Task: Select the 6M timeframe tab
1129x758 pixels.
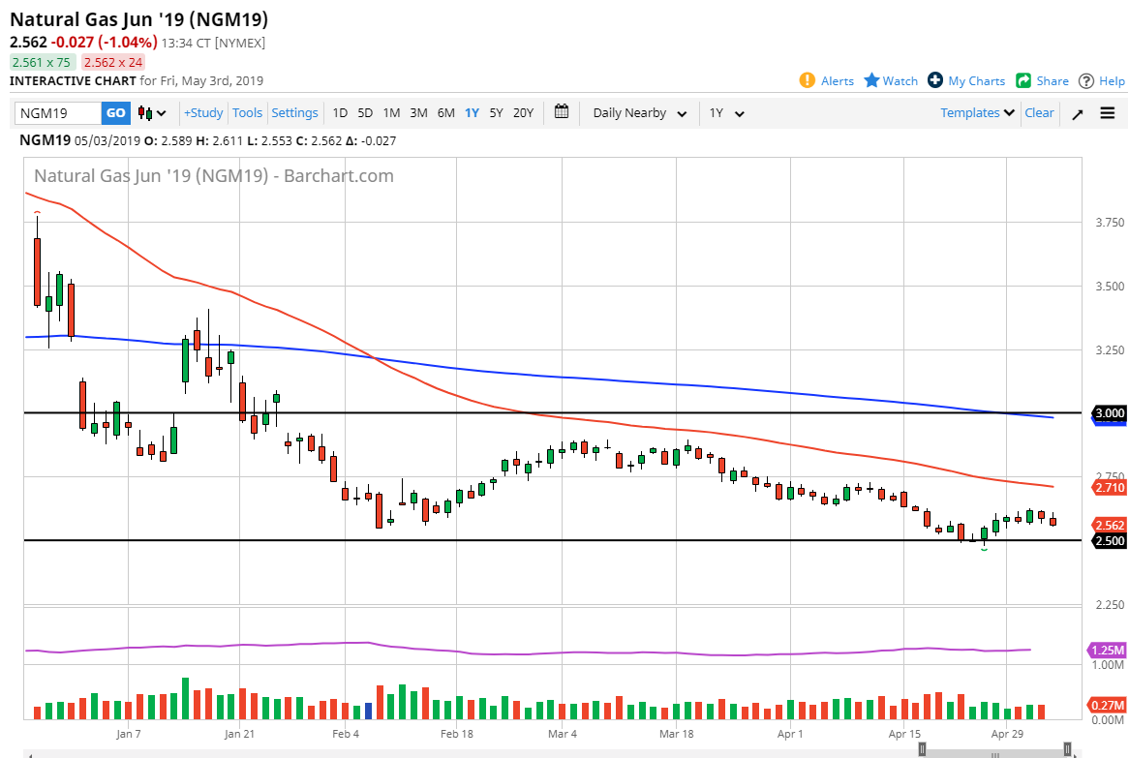Action: pyautogui.click(x=445, y=113)
